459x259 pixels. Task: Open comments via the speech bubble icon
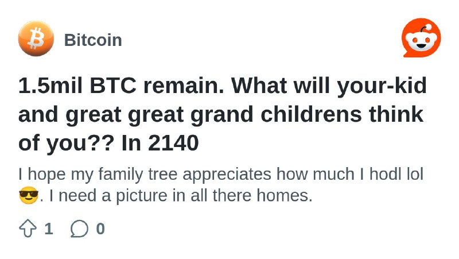79,228
